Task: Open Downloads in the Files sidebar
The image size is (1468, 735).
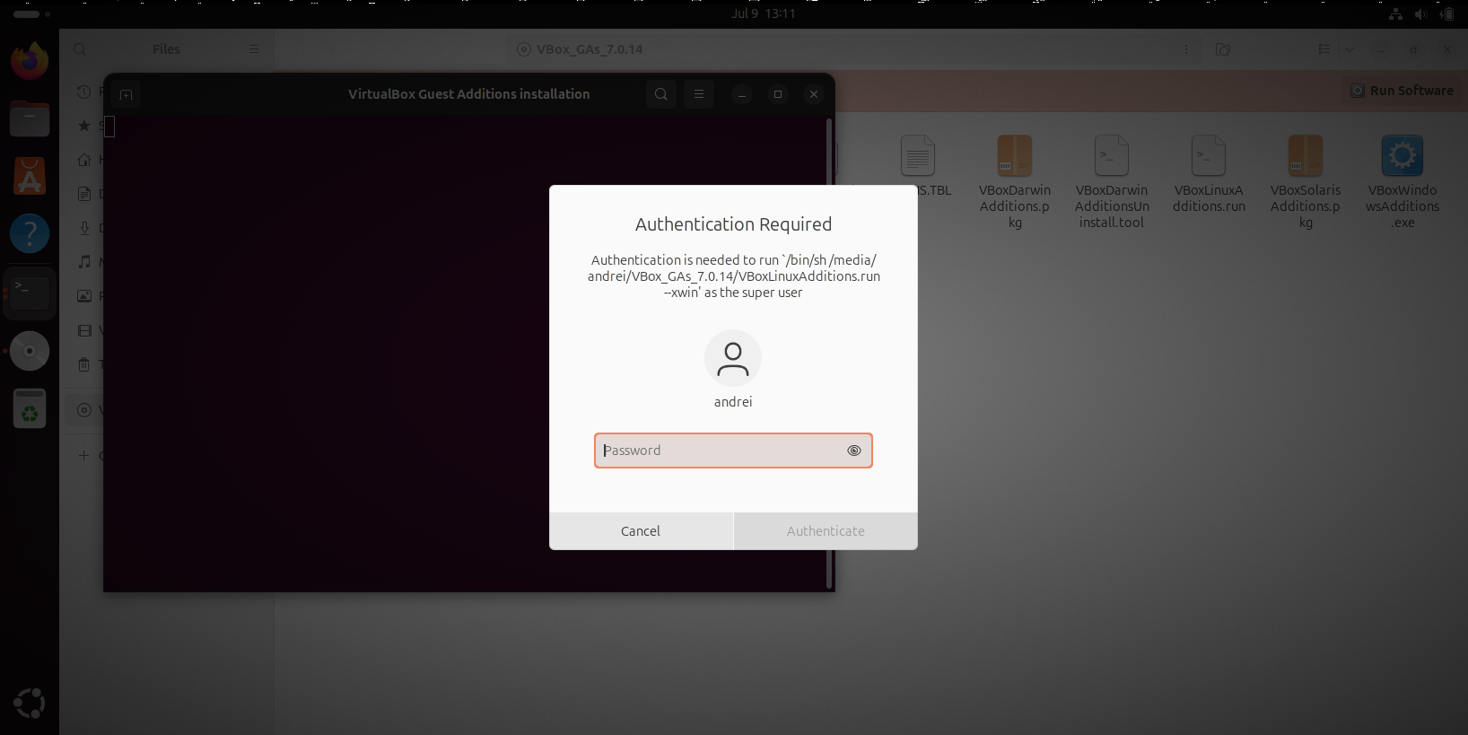Action: click(x=84, y=228)
